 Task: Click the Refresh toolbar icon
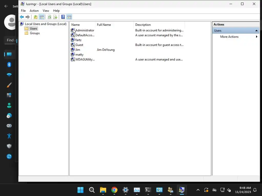(x=49, y=17)
